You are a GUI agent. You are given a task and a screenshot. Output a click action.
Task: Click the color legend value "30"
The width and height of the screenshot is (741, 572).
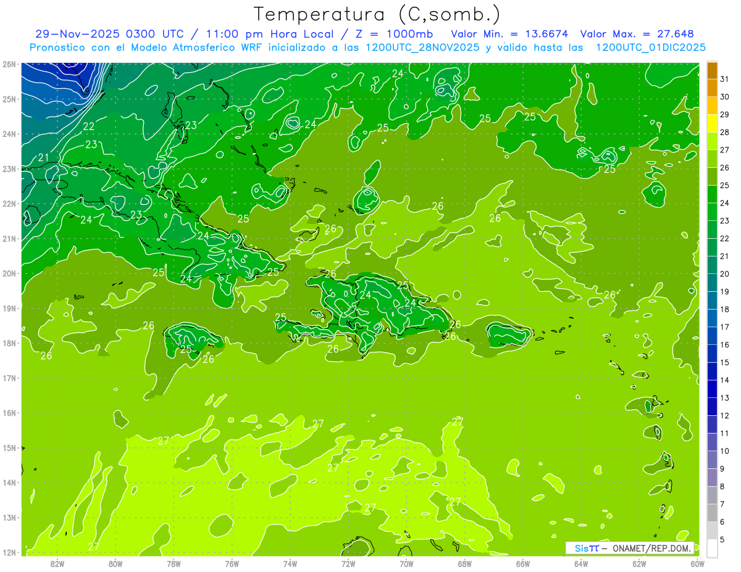[724, 97]
